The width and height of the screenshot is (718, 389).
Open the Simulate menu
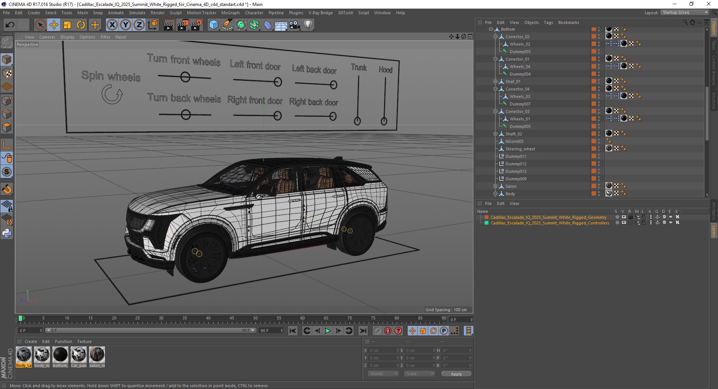(x=137, y=13)
